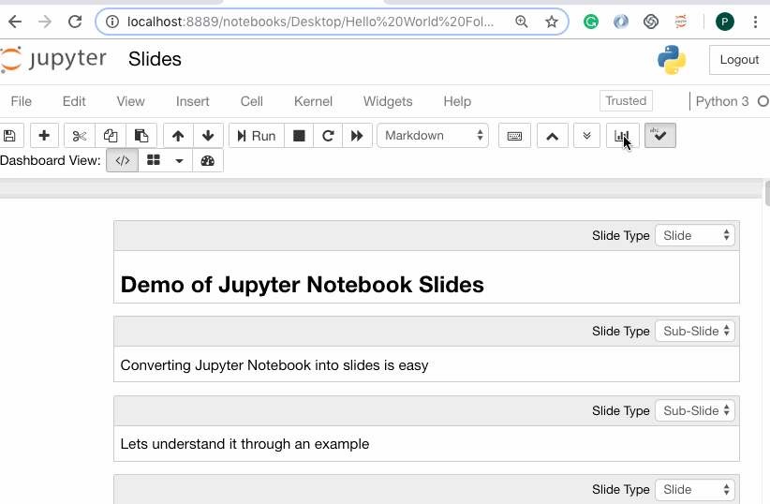Click the RISE slideshow bar-chart icon

(622, 136)
